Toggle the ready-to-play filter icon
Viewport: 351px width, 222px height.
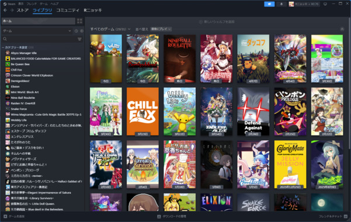click(x=82, y=31)
